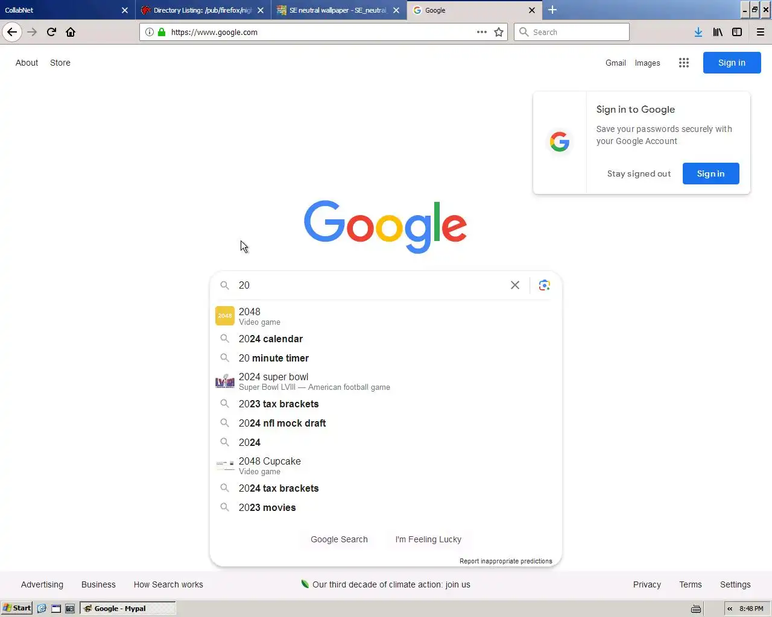Open the Windows Start menu

(17, 608)
